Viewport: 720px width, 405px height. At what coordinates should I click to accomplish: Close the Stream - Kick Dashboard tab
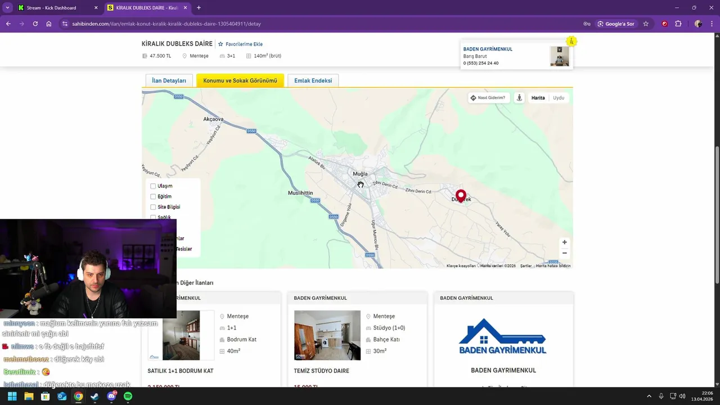pyautogui.click(x=96, y=8)
